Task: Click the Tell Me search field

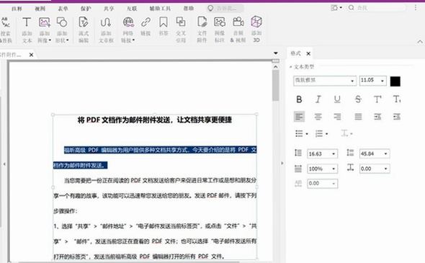Action: point(225,9)
